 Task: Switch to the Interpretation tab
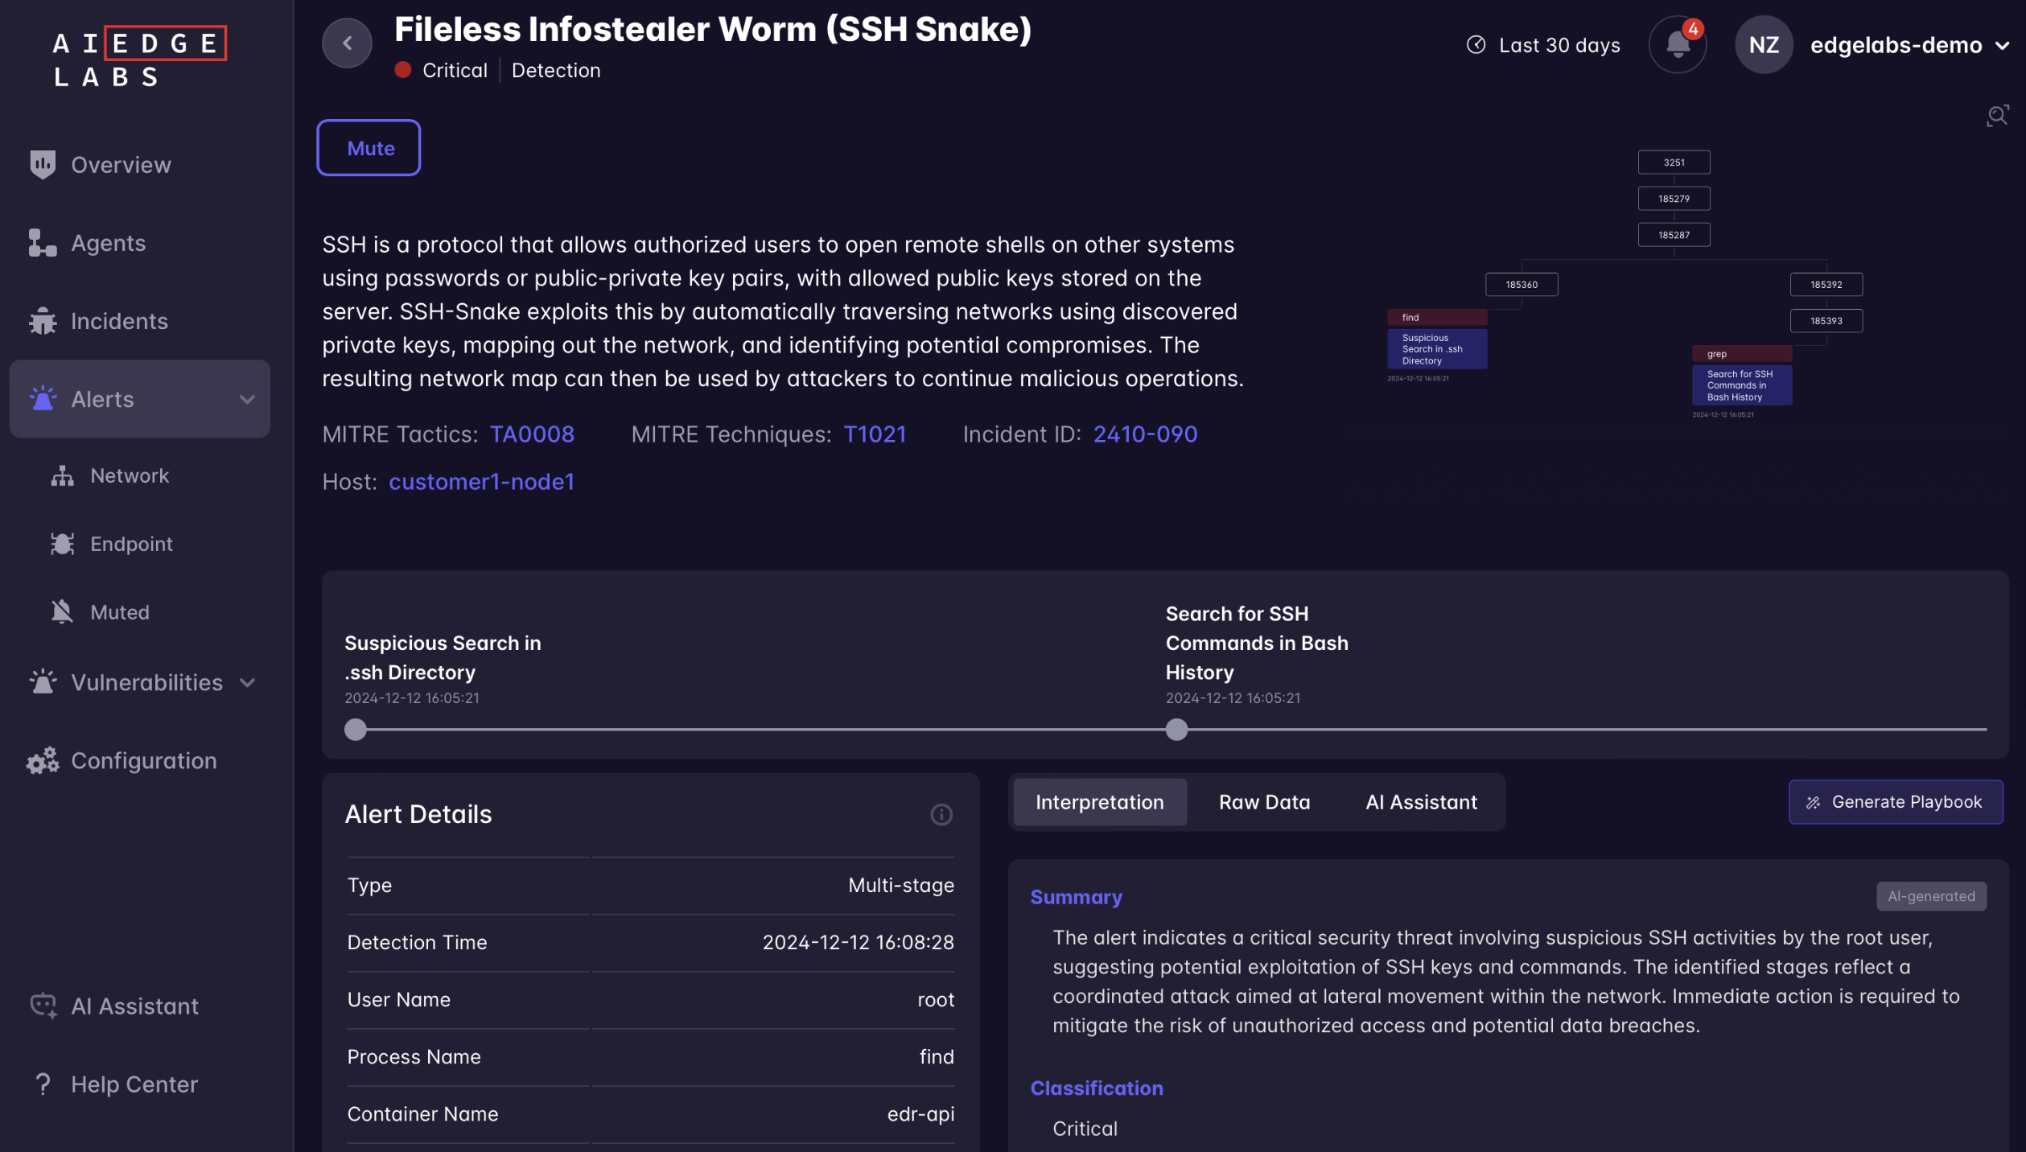(x=1099, y=802)
